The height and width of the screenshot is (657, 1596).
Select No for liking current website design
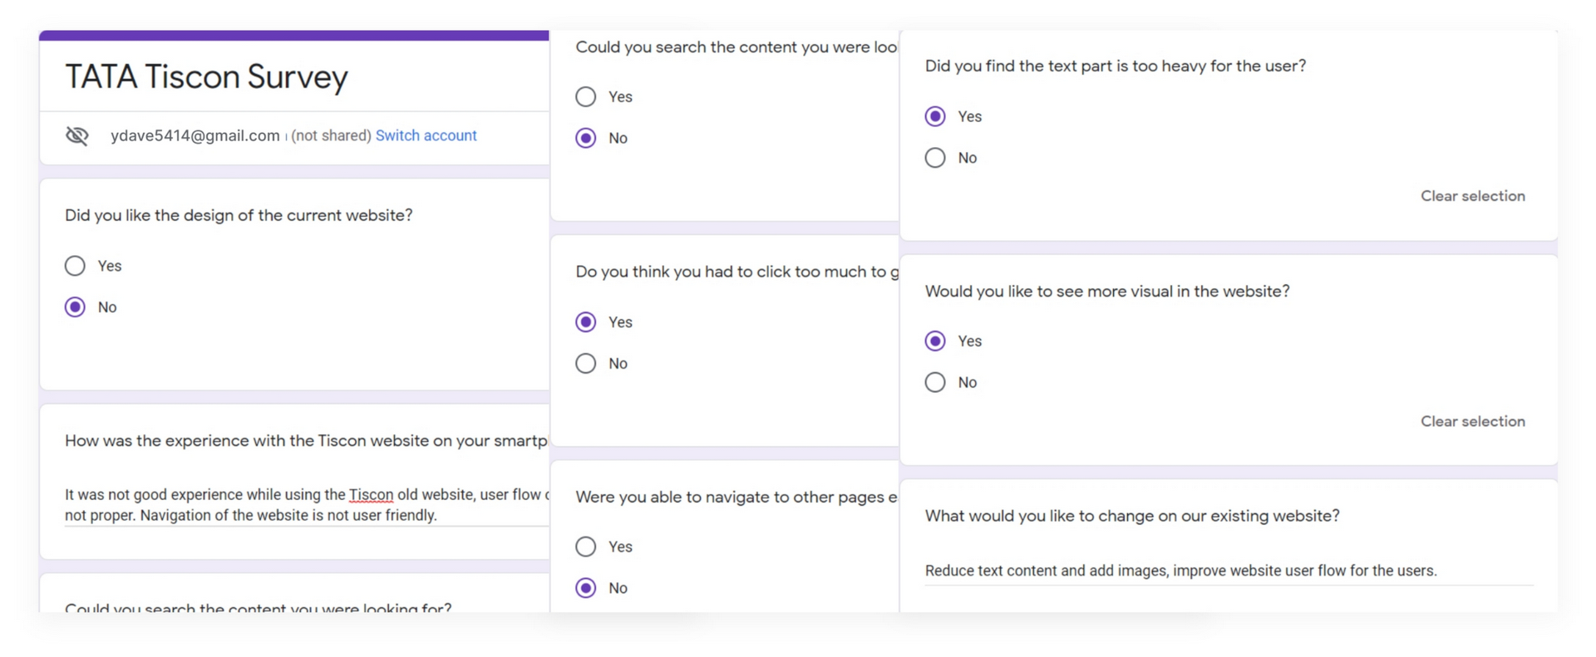click(x=75, y=307)
